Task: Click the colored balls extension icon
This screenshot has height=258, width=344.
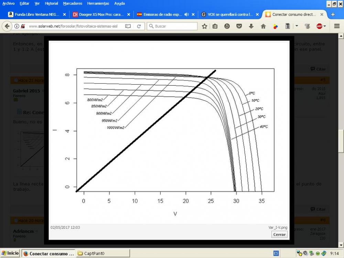Action: (x=275, y=26)
